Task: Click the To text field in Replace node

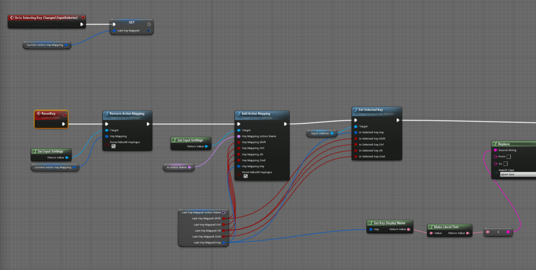Action: point(505,164)
